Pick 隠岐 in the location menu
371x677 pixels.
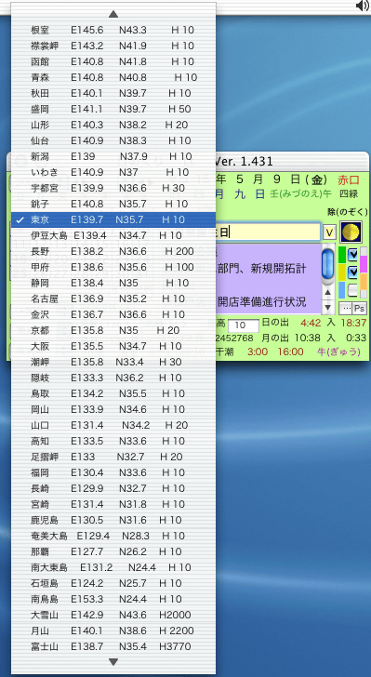(x=113, y=378)
